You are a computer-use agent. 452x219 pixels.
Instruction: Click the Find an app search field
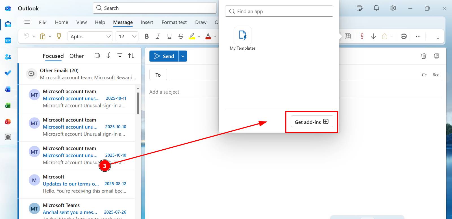pos(279,11)
